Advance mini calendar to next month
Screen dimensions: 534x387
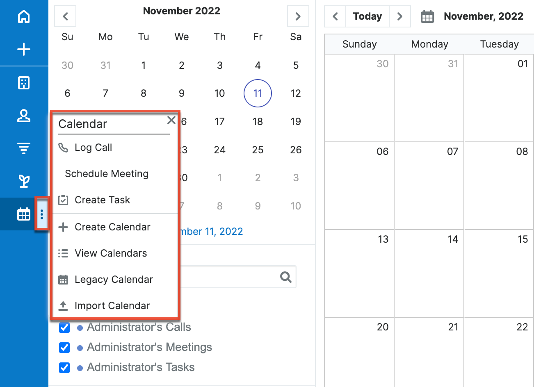[x=298, y=16]
